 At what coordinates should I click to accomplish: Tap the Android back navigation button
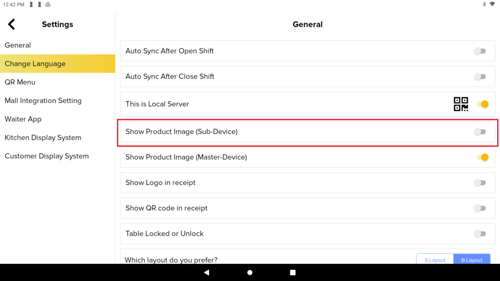click(x=207, y=272)
